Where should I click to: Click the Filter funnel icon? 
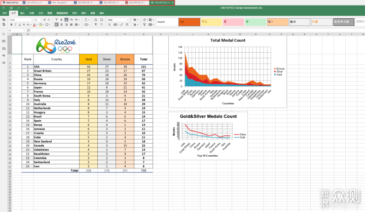[96, 24]
